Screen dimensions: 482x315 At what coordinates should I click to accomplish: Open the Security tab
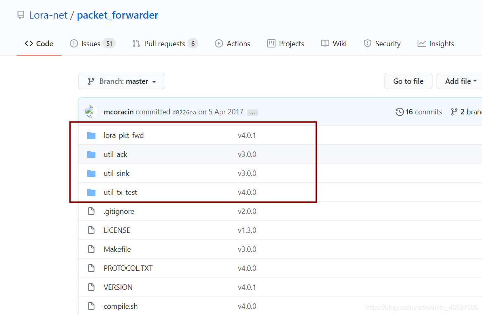click(x=382, y=44)
